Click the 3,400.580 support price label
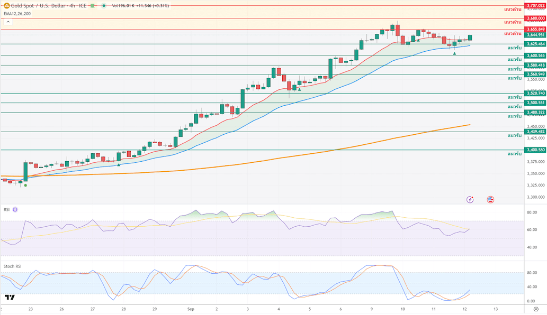 tap(535, 150)
